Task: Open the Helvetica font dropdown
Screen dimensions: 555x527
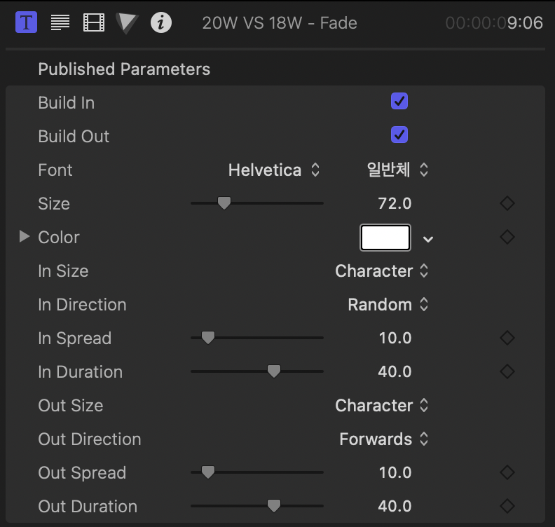Action: (x=274, y=170)
